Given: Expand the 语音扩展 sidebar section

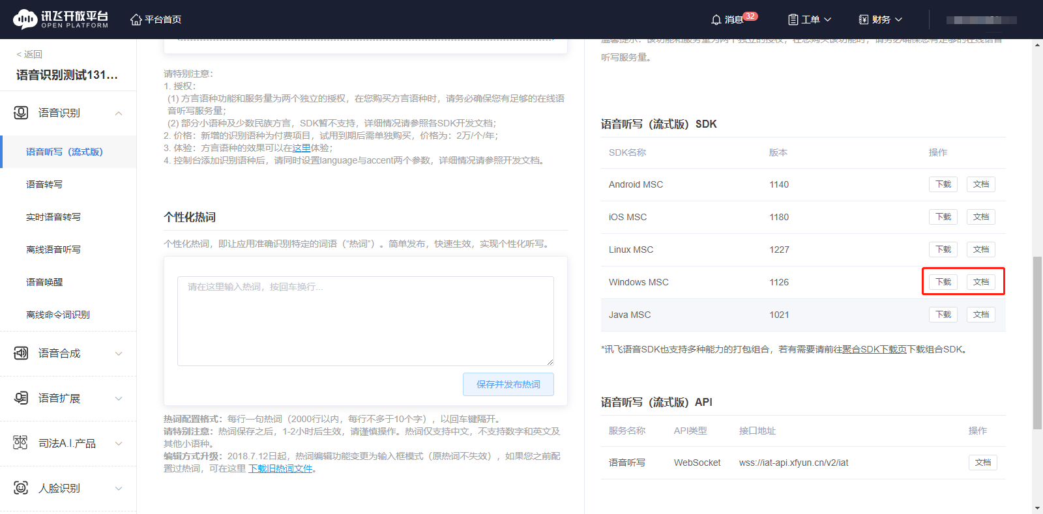Looking at the screenshot, I should click(119, 399).
